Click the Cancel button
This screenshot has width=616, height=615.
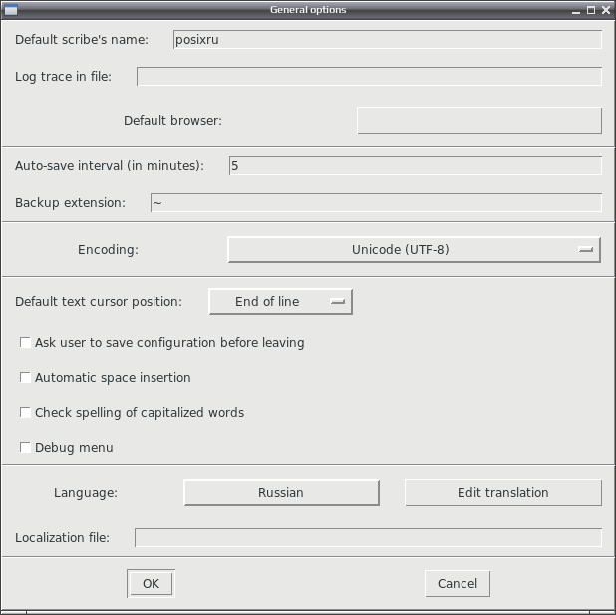[x=458, y=583]
